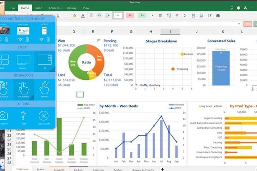
Task: Click the "Stages Breakdown" chart title
Action: click(x=161, y=41)
